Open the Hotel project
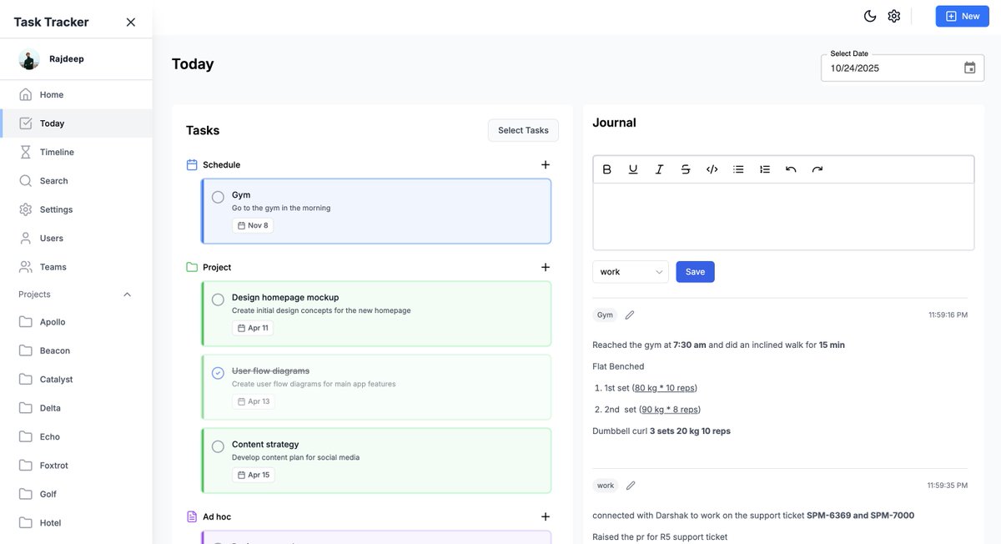 (x=76, y=523)
